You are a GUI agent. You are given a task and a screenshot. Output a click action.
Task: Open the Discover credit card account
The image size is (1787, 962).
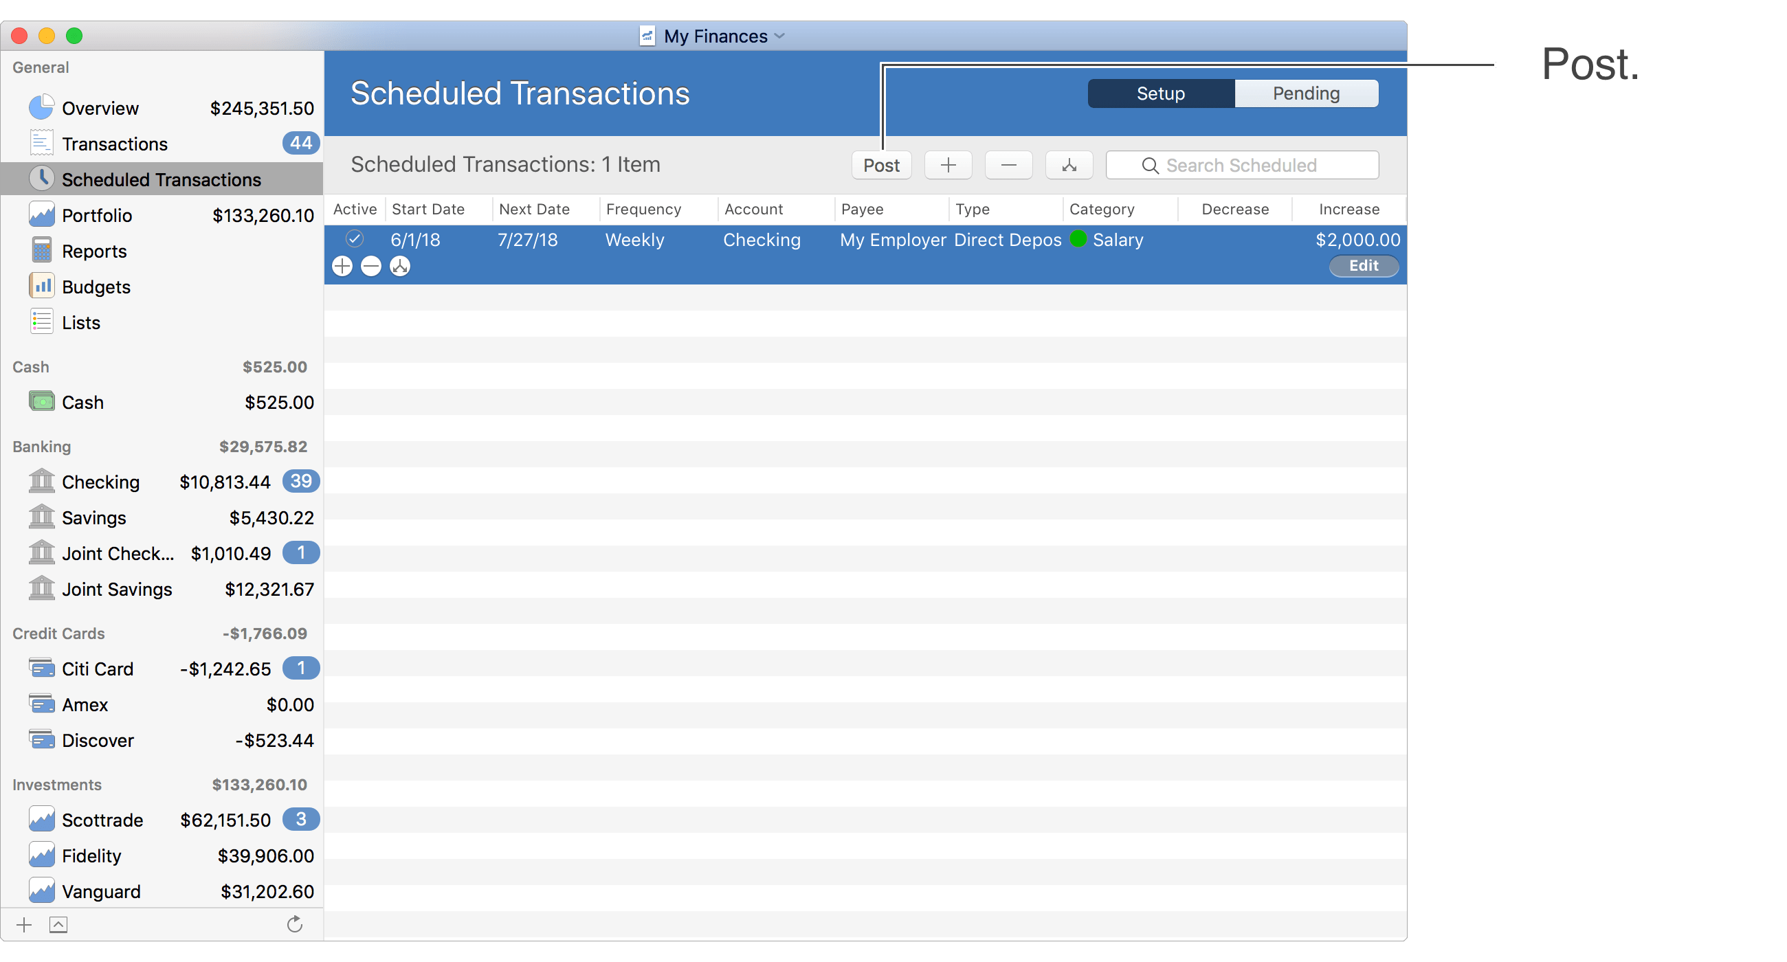click(97, 740)
